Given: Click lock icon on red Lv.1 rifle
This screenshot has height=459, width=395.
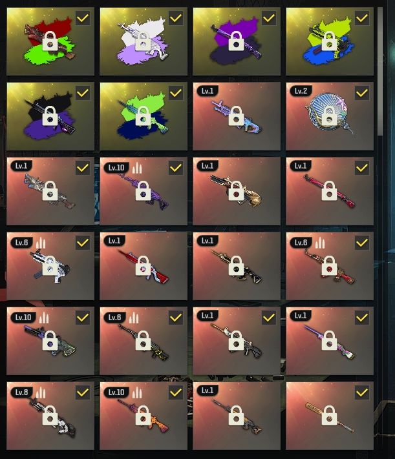Looking at the screenshot, I should [144, 266].
